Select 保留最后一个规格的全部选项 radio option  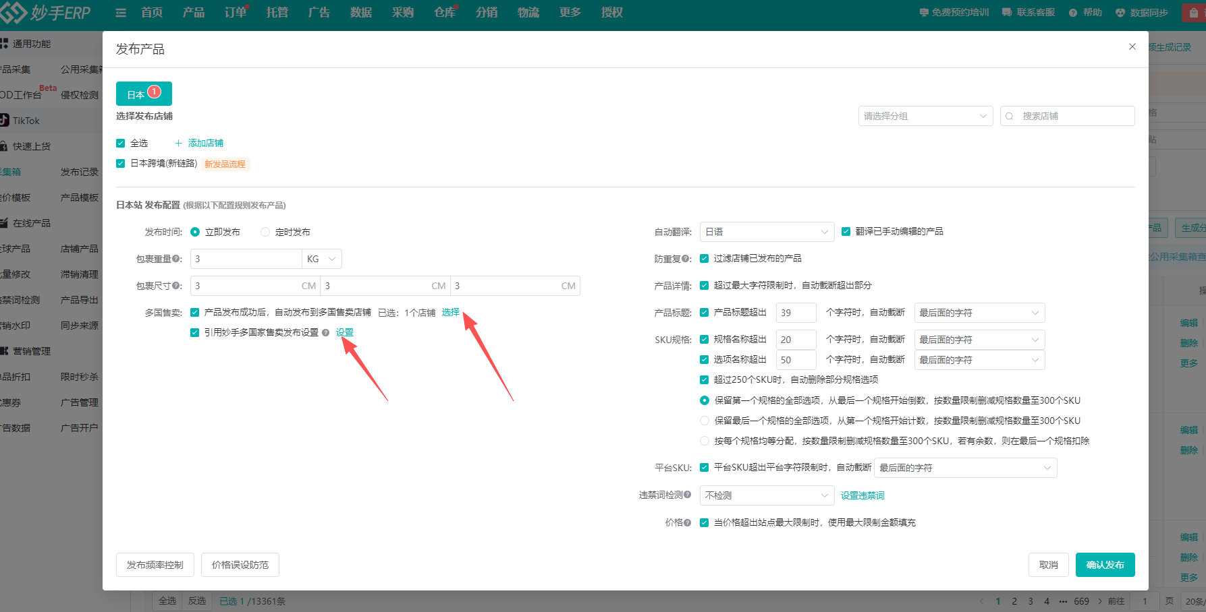[705, 421]
